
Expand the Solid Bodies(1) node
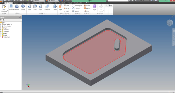coord(1,24)
